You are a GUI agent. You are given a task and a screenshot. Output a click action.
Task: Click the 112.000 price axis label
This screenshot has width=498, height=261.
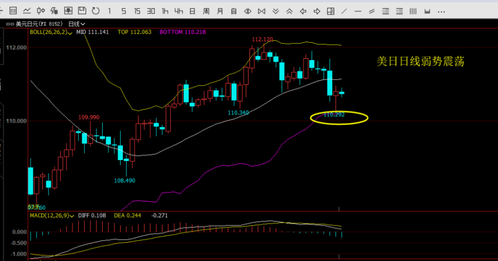point(16,48)
